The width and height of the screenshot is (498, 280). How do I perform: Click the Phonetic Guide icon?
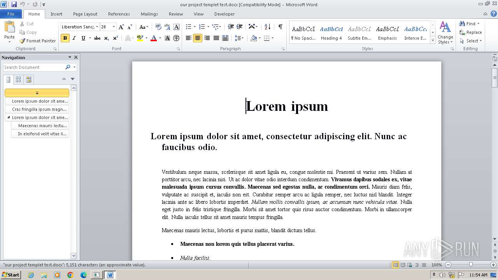click(167, 27)
